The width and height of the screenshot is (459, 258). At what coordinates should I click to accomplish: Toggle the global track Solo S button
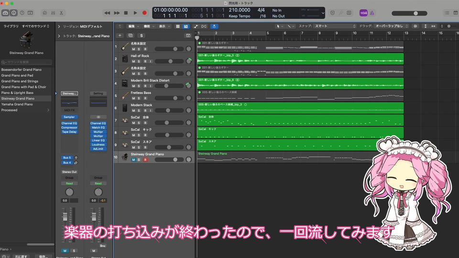click(x=142, y=35)
